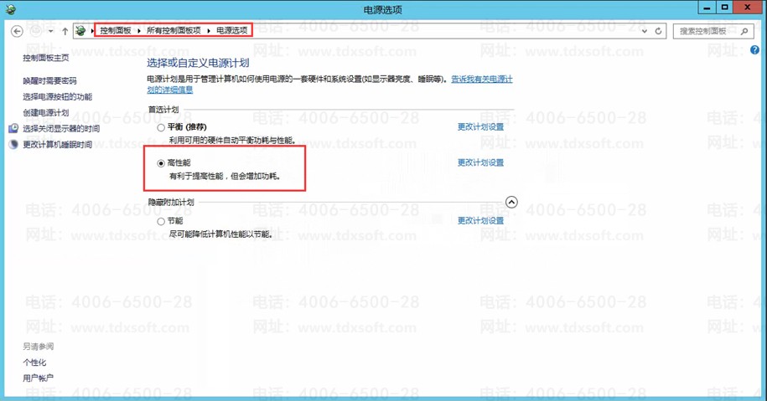The image size is (767, 401).
Task: Click the power options icon in the address bar
Action: tap(81, 31)
